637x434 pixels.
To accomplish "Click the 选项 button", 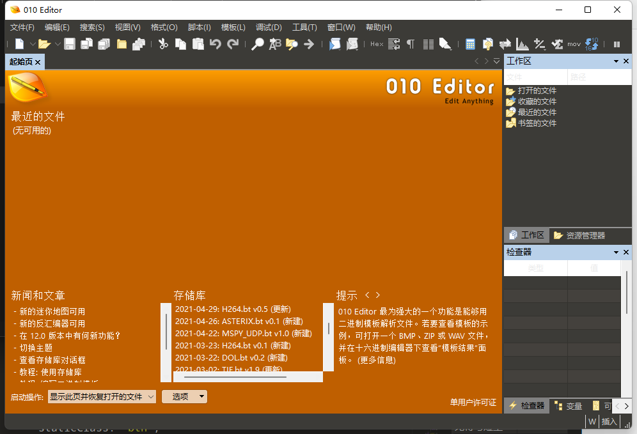I will tap(180, 397).
